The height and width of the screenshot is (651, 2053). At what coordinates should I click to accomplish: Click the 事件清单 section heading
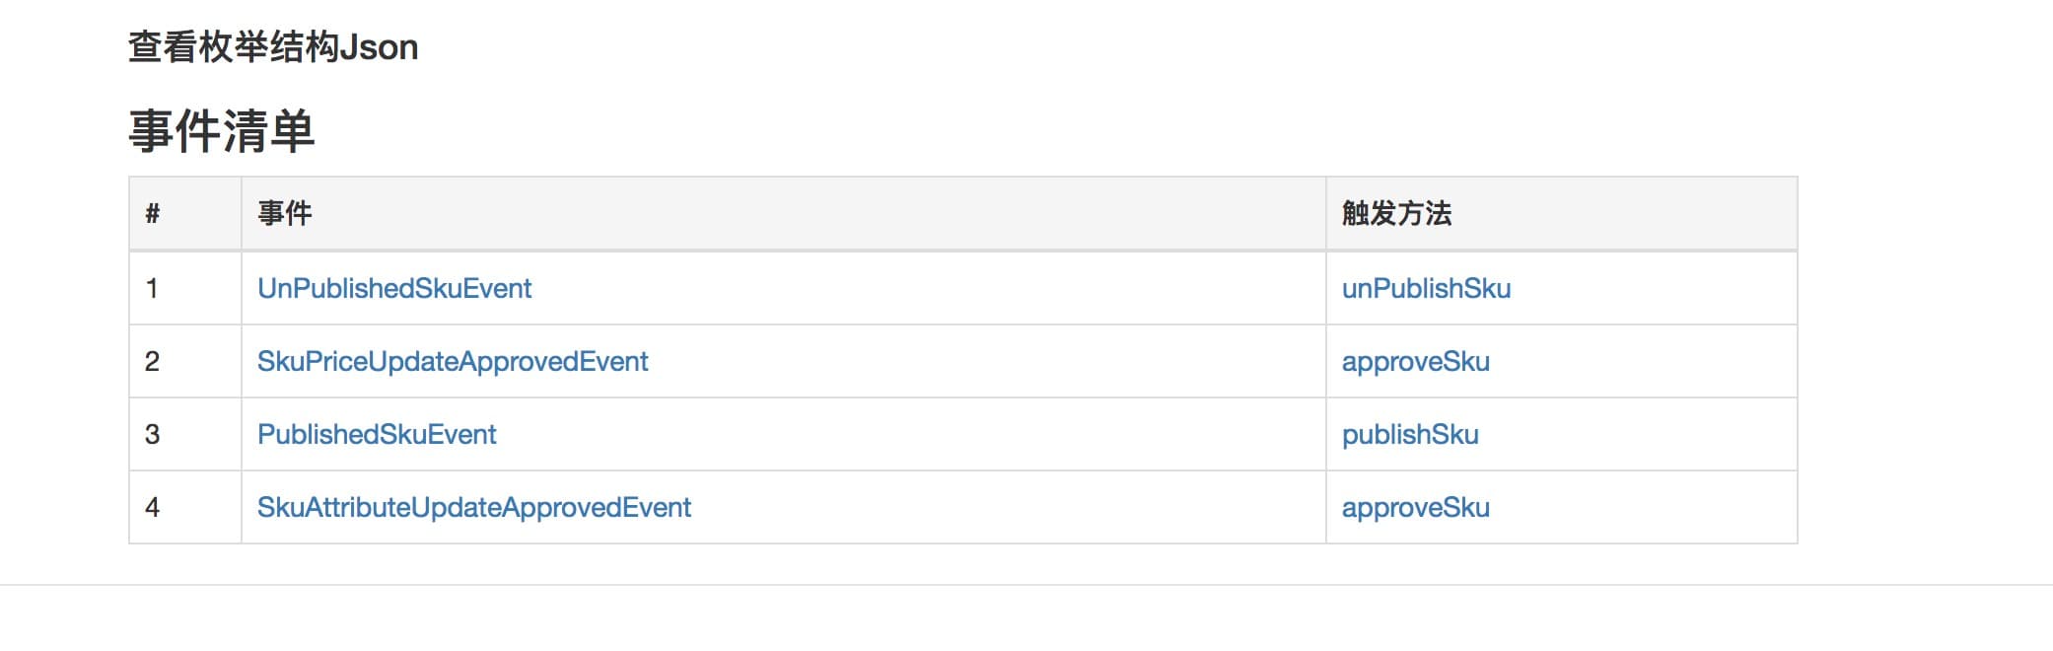pos(222,130)
